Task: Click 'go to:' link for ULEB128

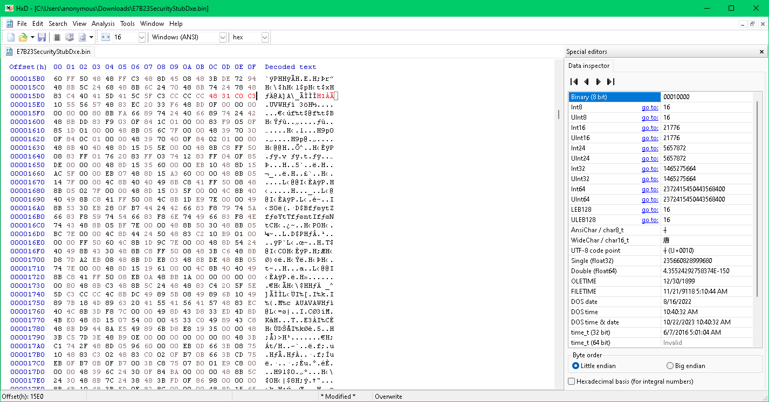Action: pos(650,220)
